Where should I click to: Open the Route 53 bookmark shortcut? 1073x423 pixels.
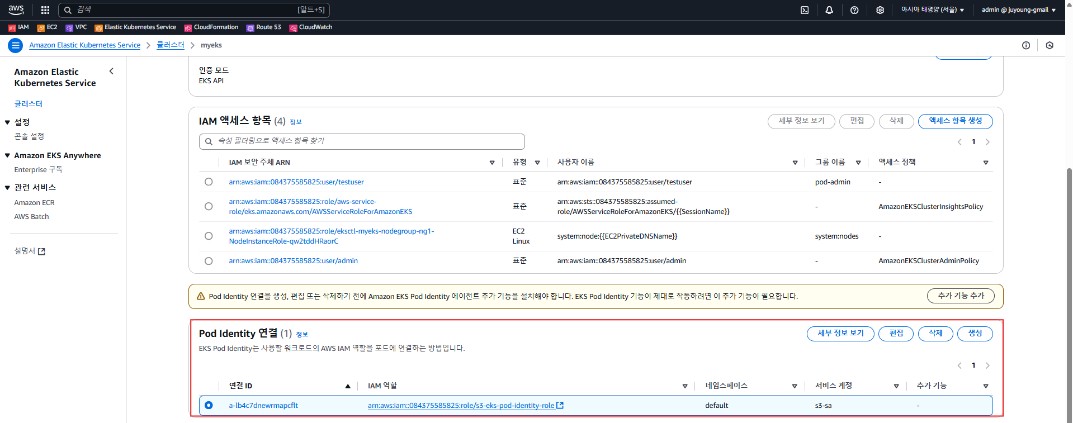point(264,27)
